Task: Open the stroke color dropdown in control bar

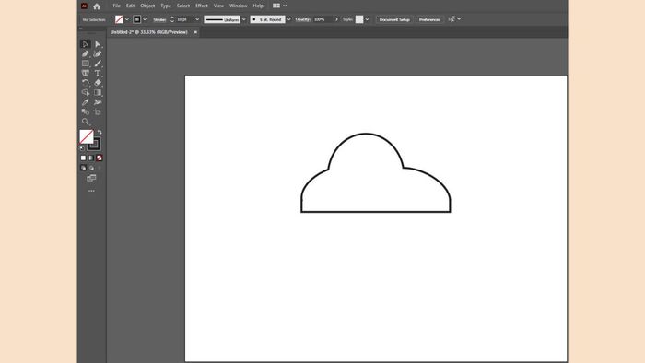Action: [x=145, y=19]
